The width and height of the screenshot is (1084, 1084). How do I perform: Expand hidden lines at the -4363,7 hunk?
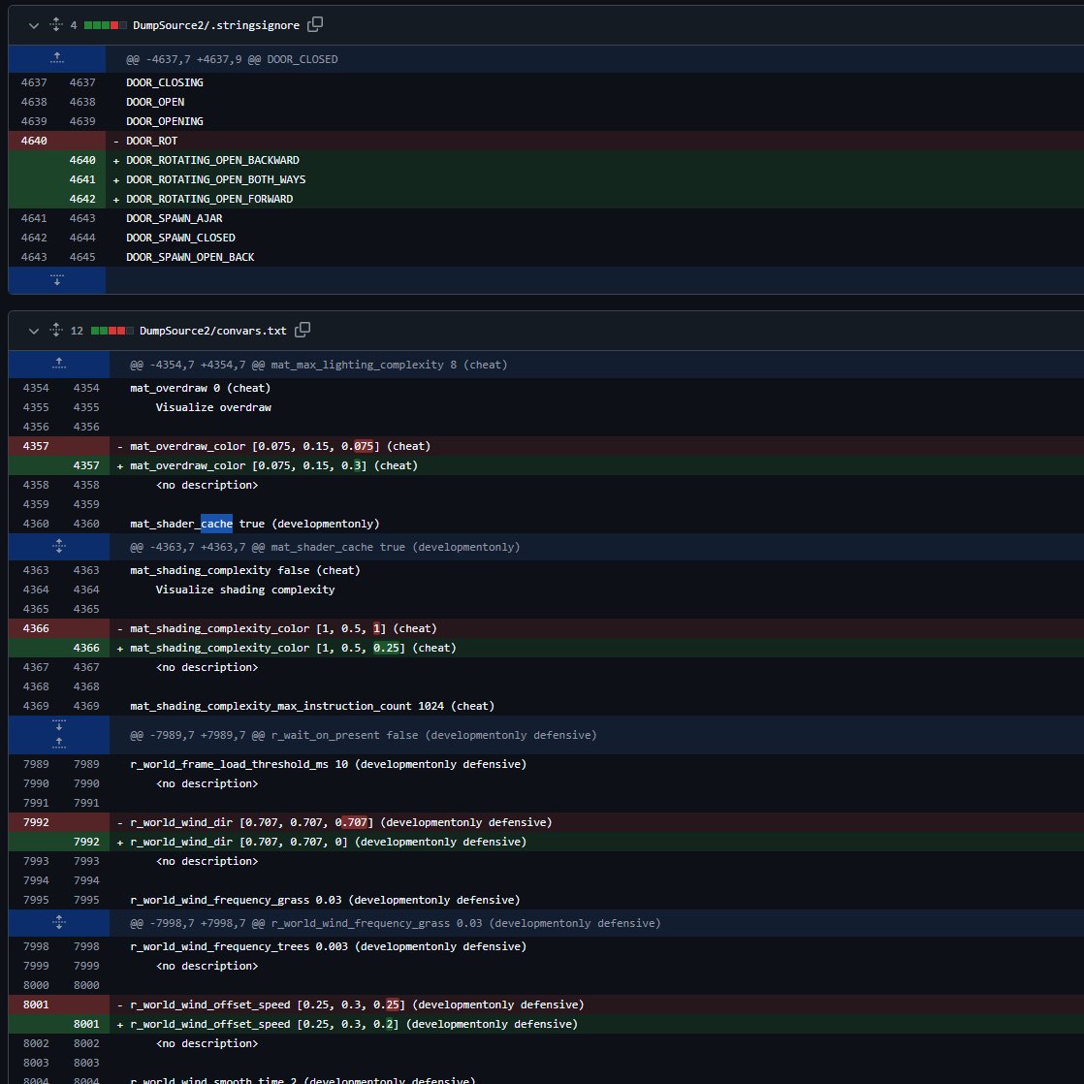59,547
